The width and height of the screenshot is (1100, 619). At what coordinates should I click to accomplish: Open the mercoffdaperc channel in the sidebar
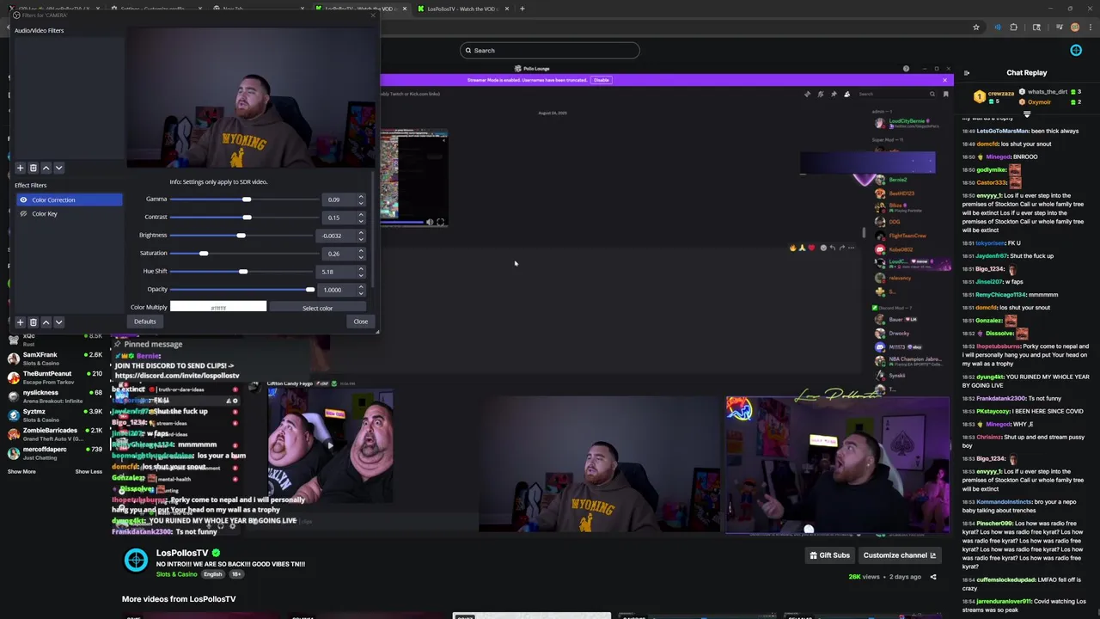[x=53, y=452]
